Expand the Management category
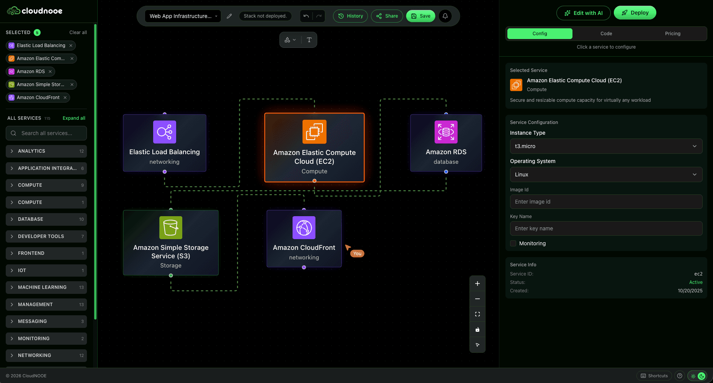 (x=46, y=305)
